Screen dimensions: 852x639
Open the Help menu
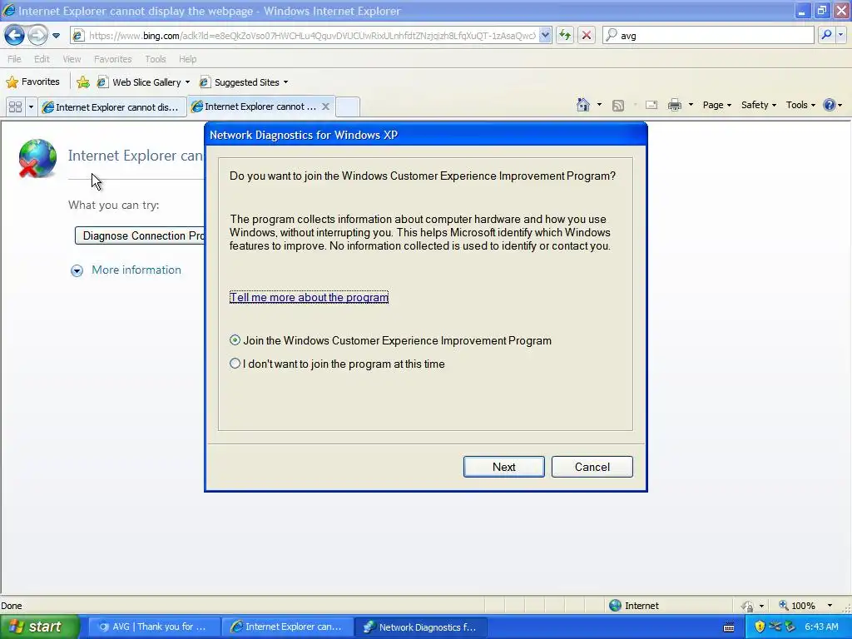(x=188, y=59)
